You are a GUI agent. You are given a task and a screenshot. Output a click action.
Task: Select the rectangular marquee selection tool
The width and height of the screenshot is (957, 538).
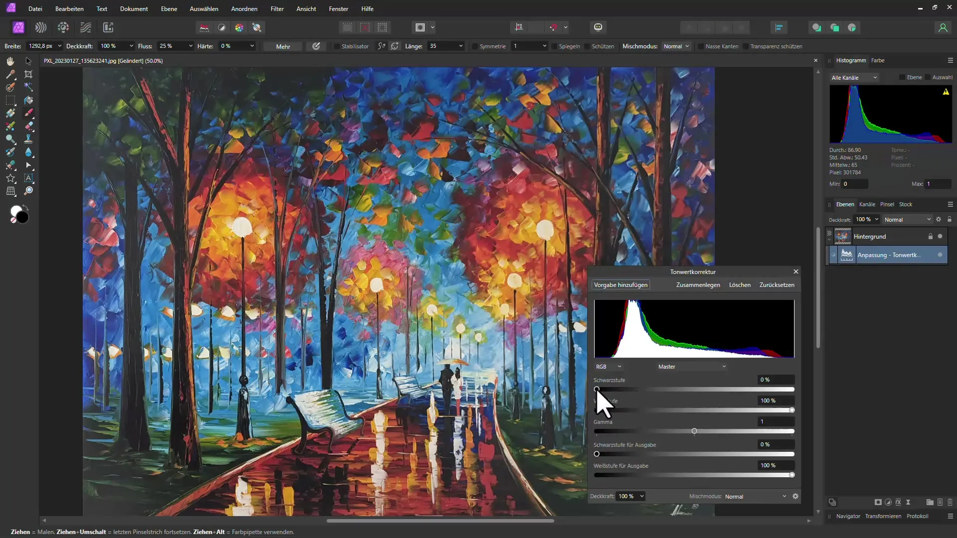(10, 100)
